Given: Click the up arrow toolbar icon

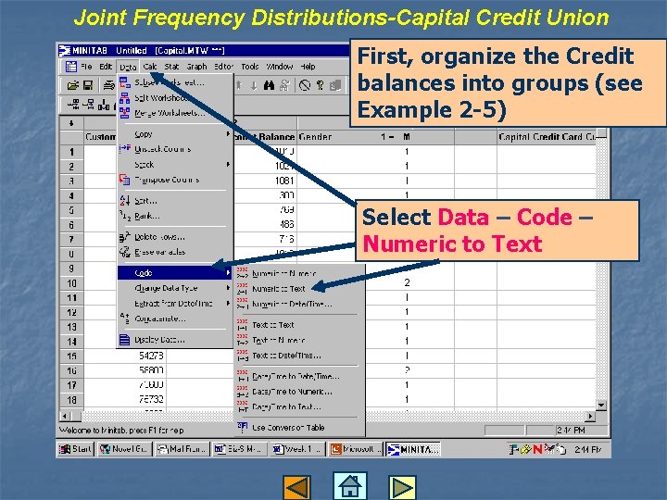Looking at the screenshot, I should point(239,85).
